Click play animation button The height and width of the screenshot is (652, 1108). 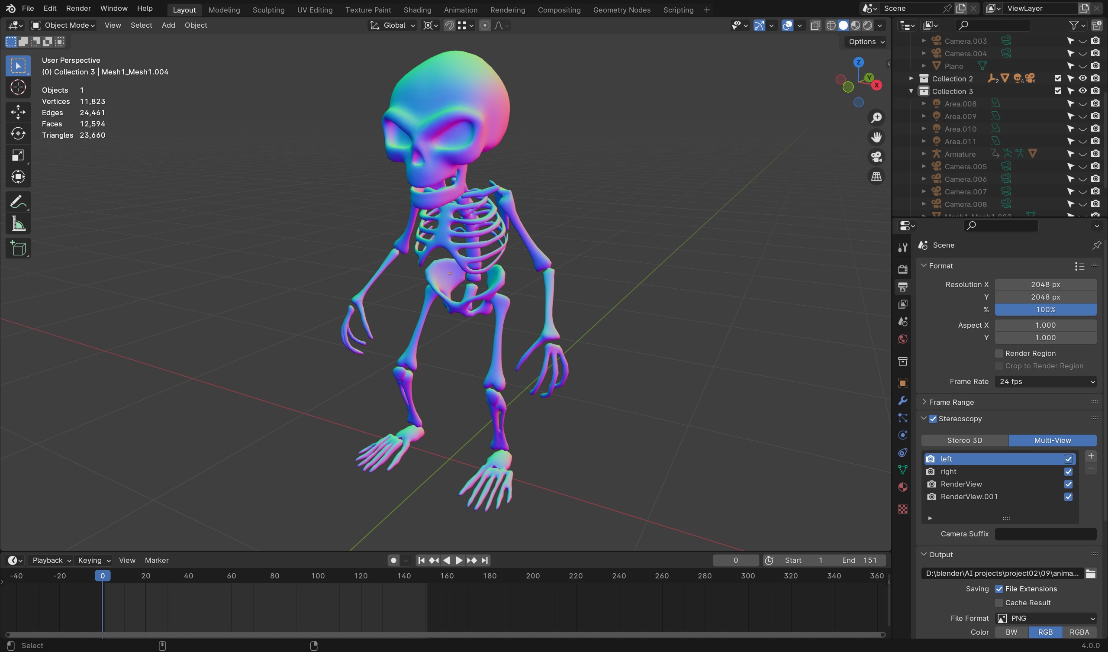tap(459, 560)
